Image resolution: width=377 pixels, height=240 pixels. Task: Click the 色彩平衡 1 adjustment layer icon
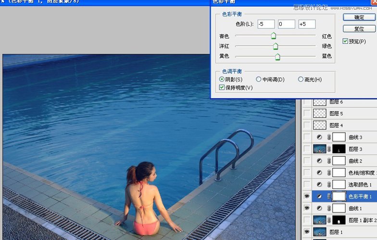pos(319,196)
